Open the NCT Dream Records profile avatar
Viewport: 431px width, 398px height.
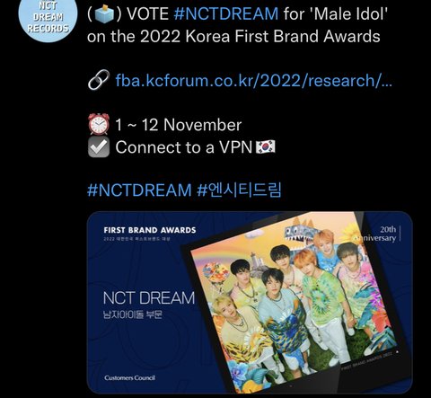(x=48, y=19)
